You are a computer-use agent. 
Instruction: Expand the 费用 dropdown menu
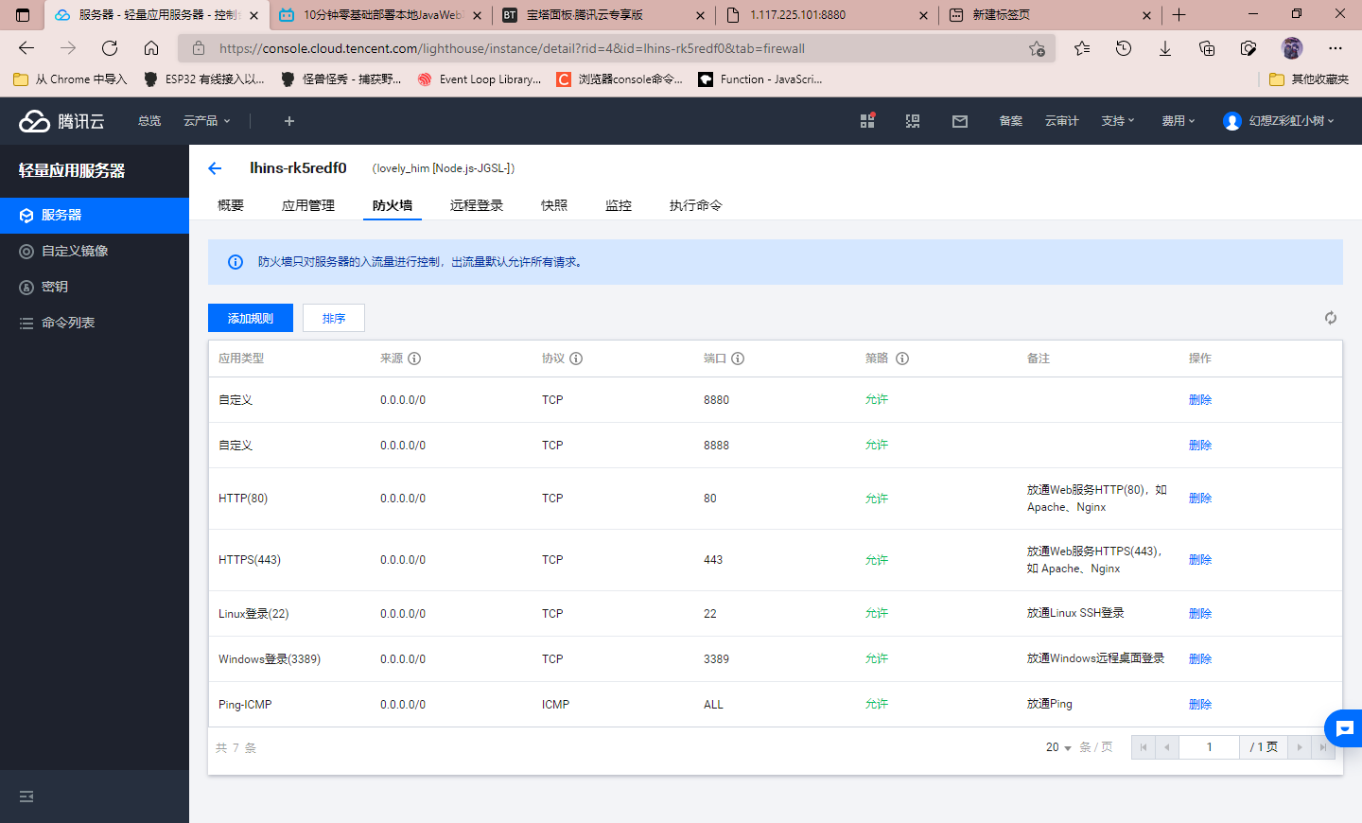(x=1179, y=121)
